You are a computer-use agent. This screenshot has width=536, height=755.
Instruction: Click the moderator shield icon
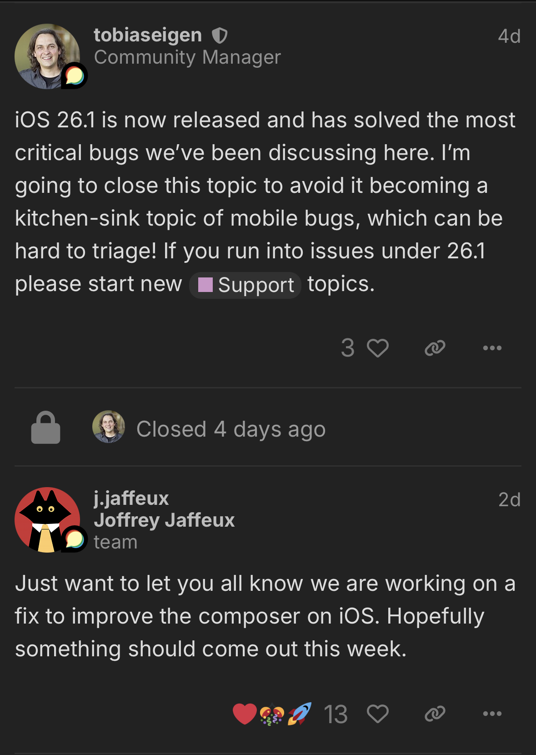click(x=220, y=35)
